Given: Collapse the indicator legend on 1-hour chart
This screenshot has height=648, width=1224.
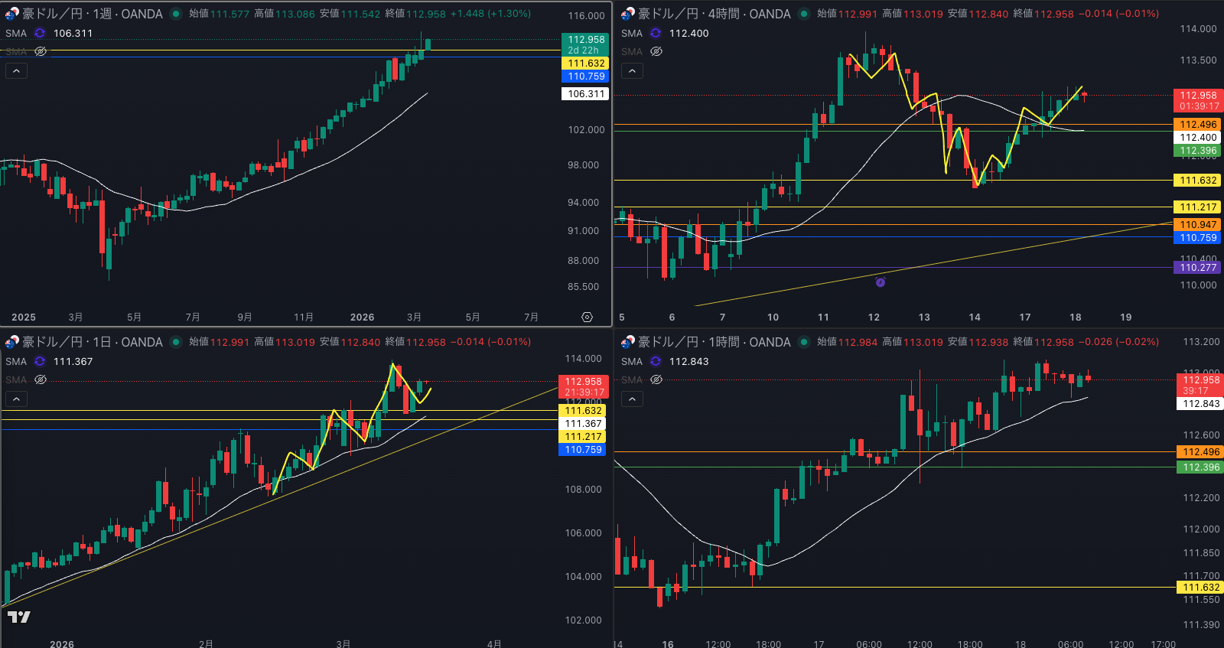Looking at the screenshot, I should point(632,399).
